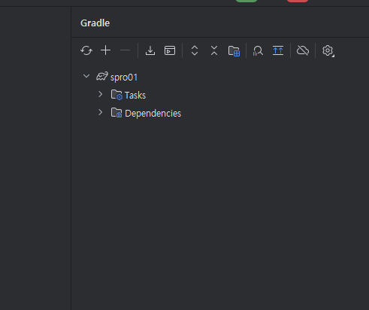Collapse the spro01 project node

pyautogui.click(x=86, y=76)
